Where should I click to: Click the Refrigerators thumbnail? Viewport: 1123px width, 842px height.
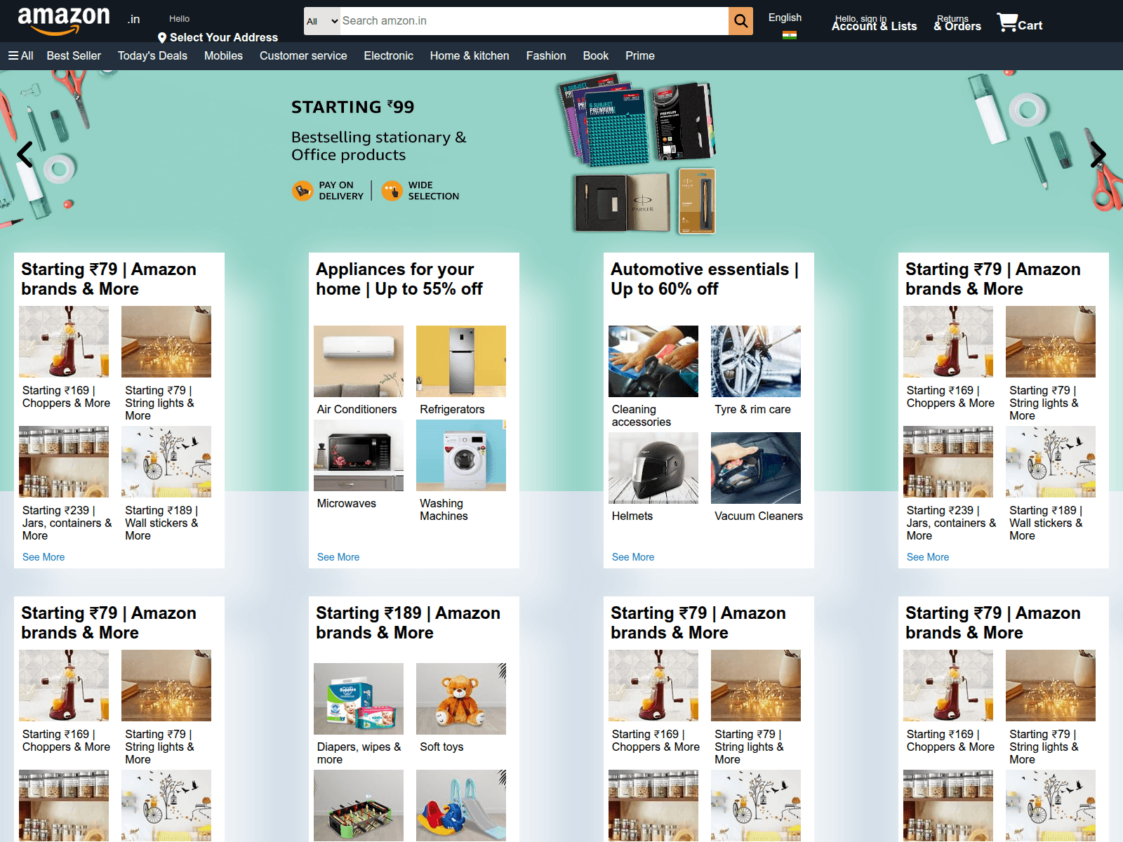461,361
